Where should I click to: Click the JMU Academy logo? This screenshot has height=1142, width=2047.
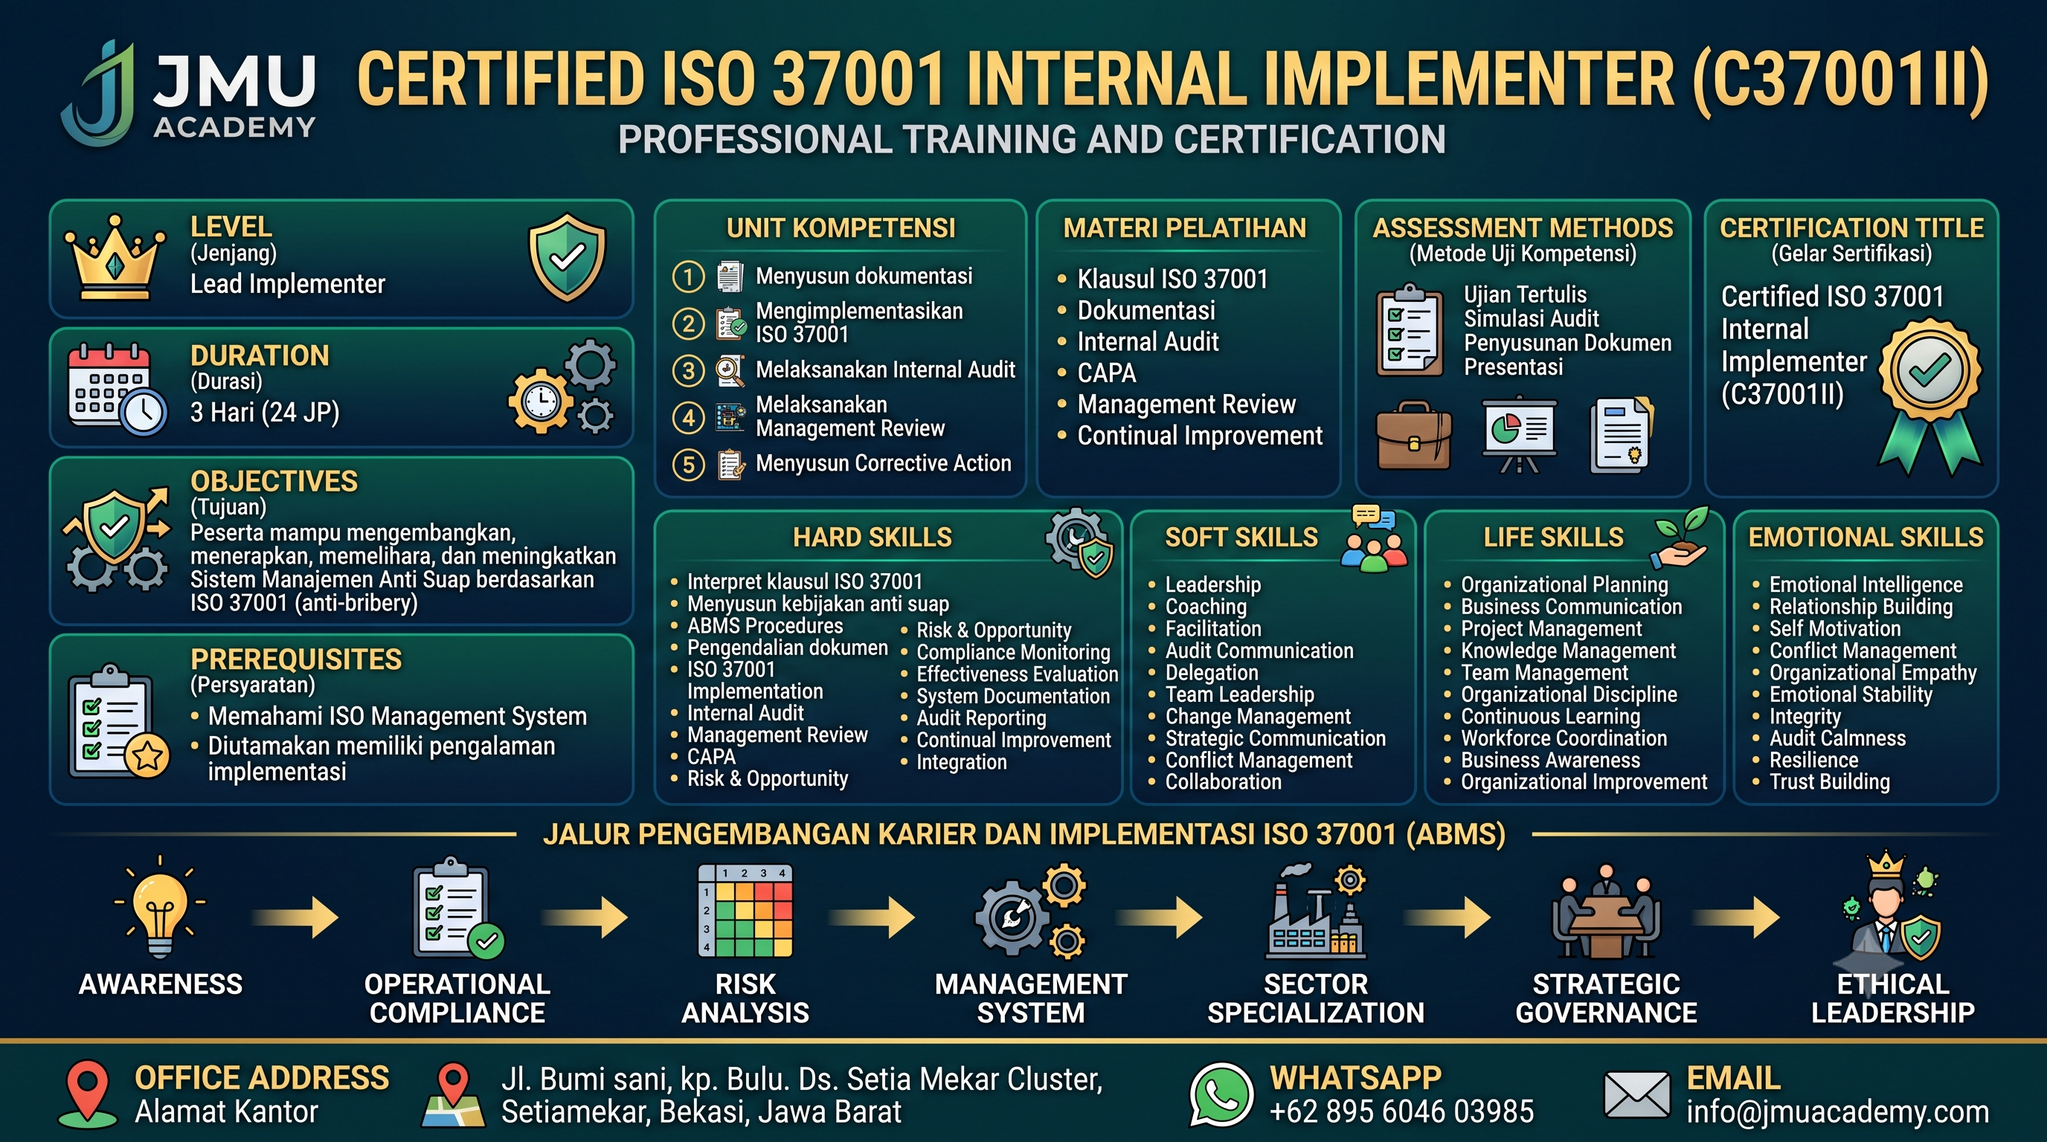(x=189, y=94)
